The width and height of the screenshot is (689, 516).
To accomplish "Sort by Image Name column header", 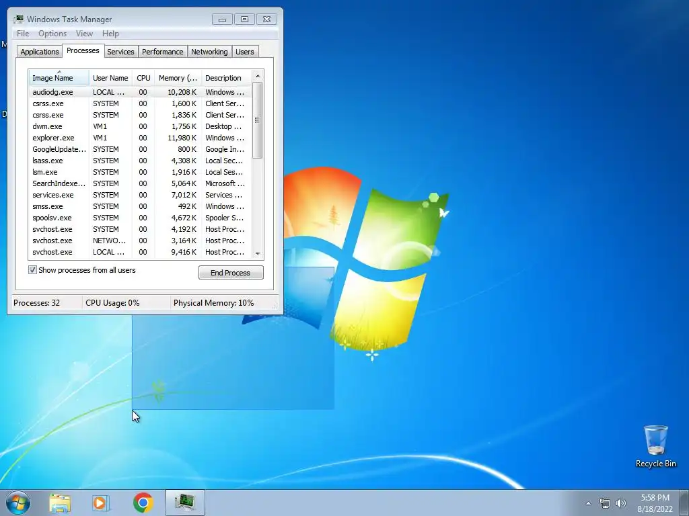I will tap(59, 77).
